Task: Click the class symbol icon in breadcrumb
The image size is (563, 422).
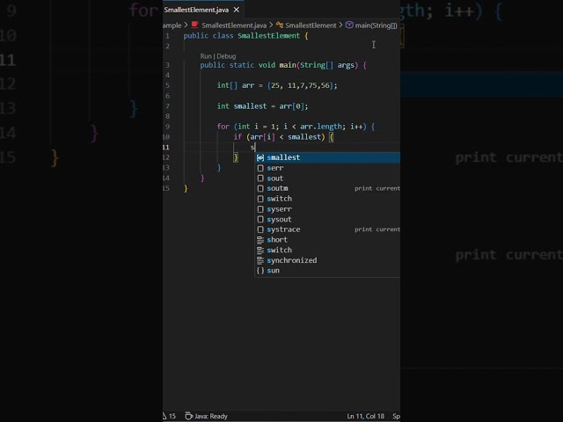Action: 280,25
